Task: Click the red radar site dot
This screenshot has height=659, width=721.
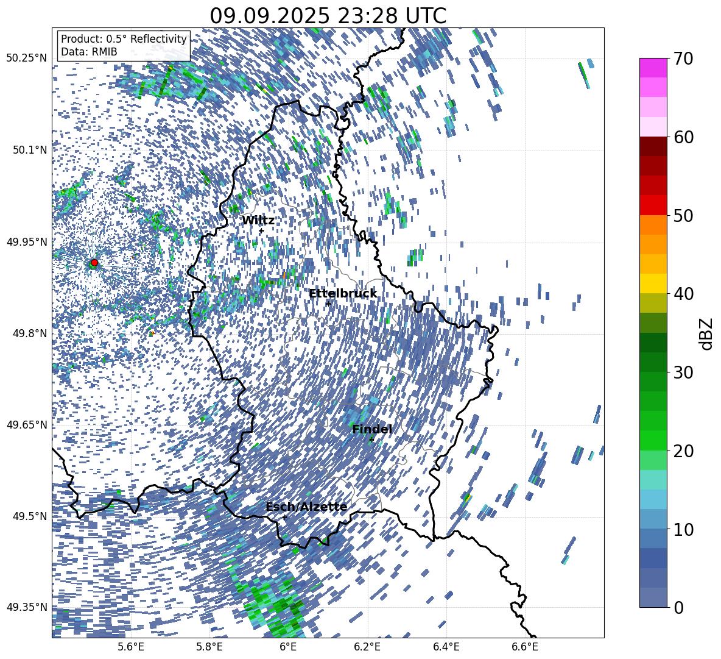Action: coord(94,263)
